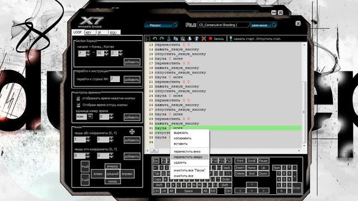Viewport: 358px width, 201px height.
Task: Click добавить next to 'перейти к строке'
Action: (x=132, y=79)
